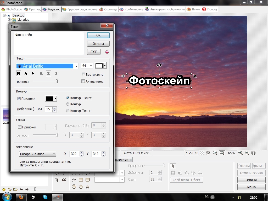Align text to the left

coord(41,73)
